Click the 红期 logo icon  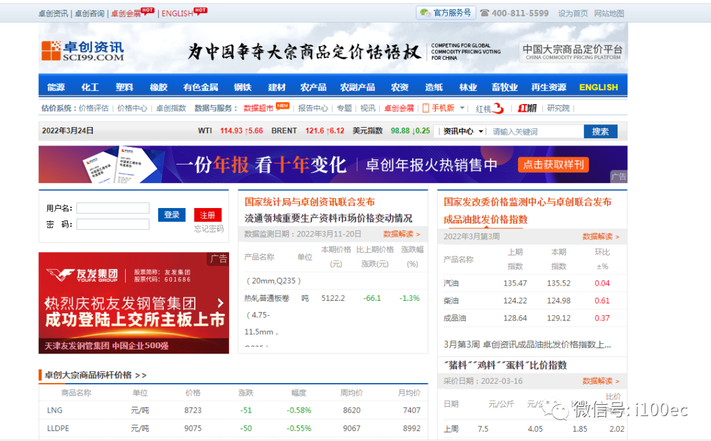527,108
